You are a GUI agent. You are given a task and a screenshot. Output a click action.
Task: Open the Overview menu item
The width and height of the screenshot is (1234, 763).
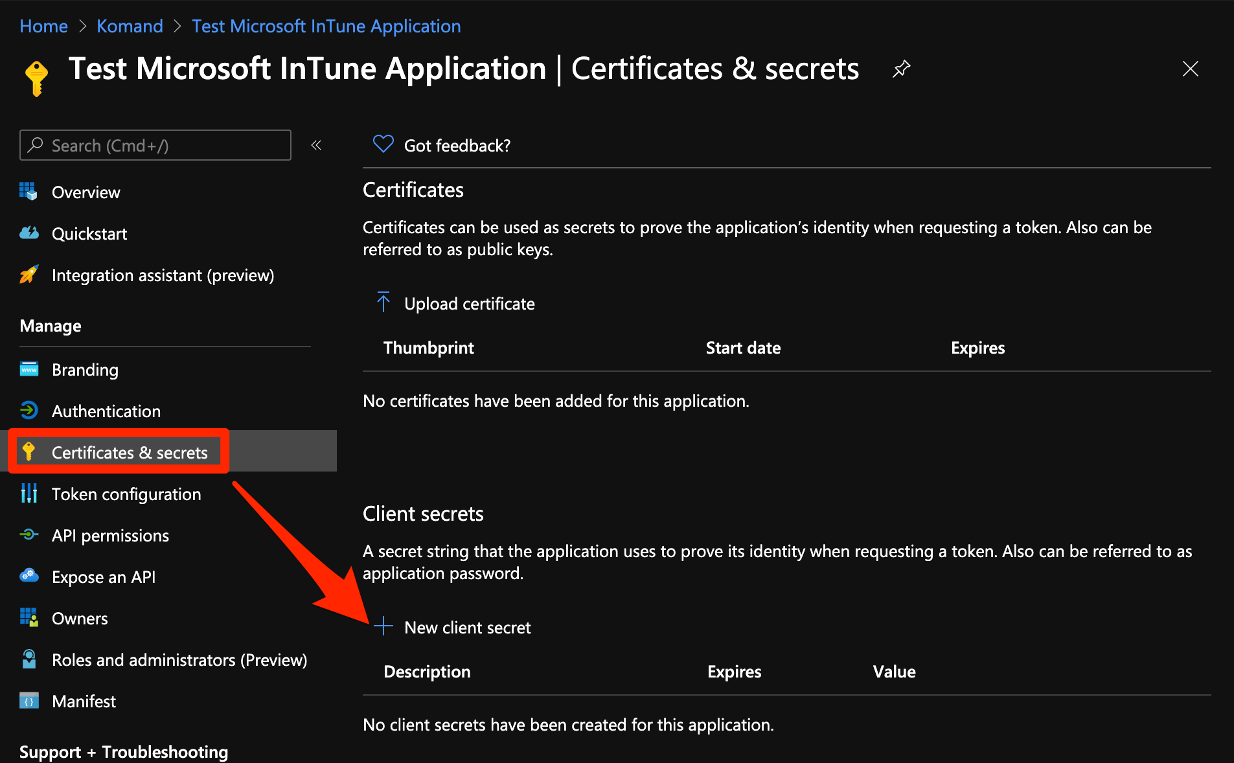click(86, 192)
